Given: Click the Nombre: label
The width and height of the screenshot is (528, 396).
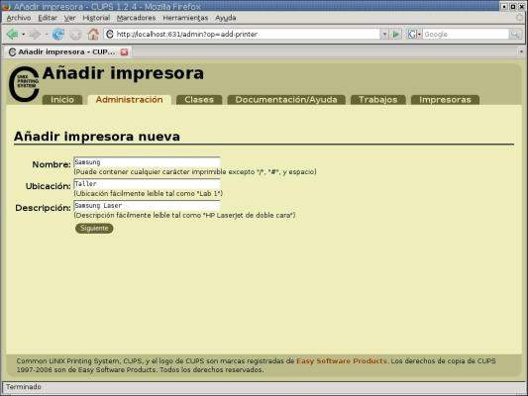Looking at the screenshot, I should [x=52, y=164].
